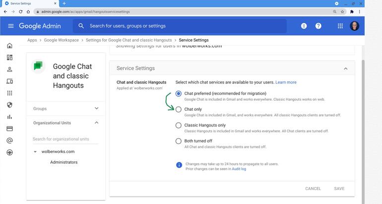Screen dimensions: 382x204
Task: Click the users, groups or settings search box
Action: pyautogui.click(x=180, y=26)
